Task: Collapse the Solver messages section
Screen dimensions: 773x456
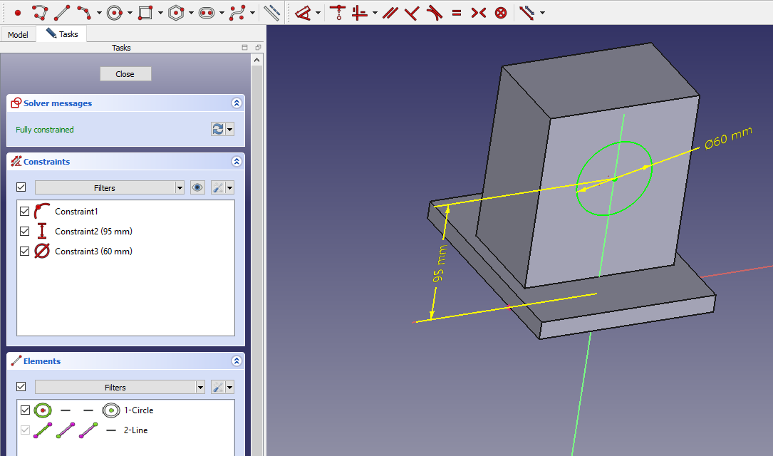Action: click(x=237, y=103)
